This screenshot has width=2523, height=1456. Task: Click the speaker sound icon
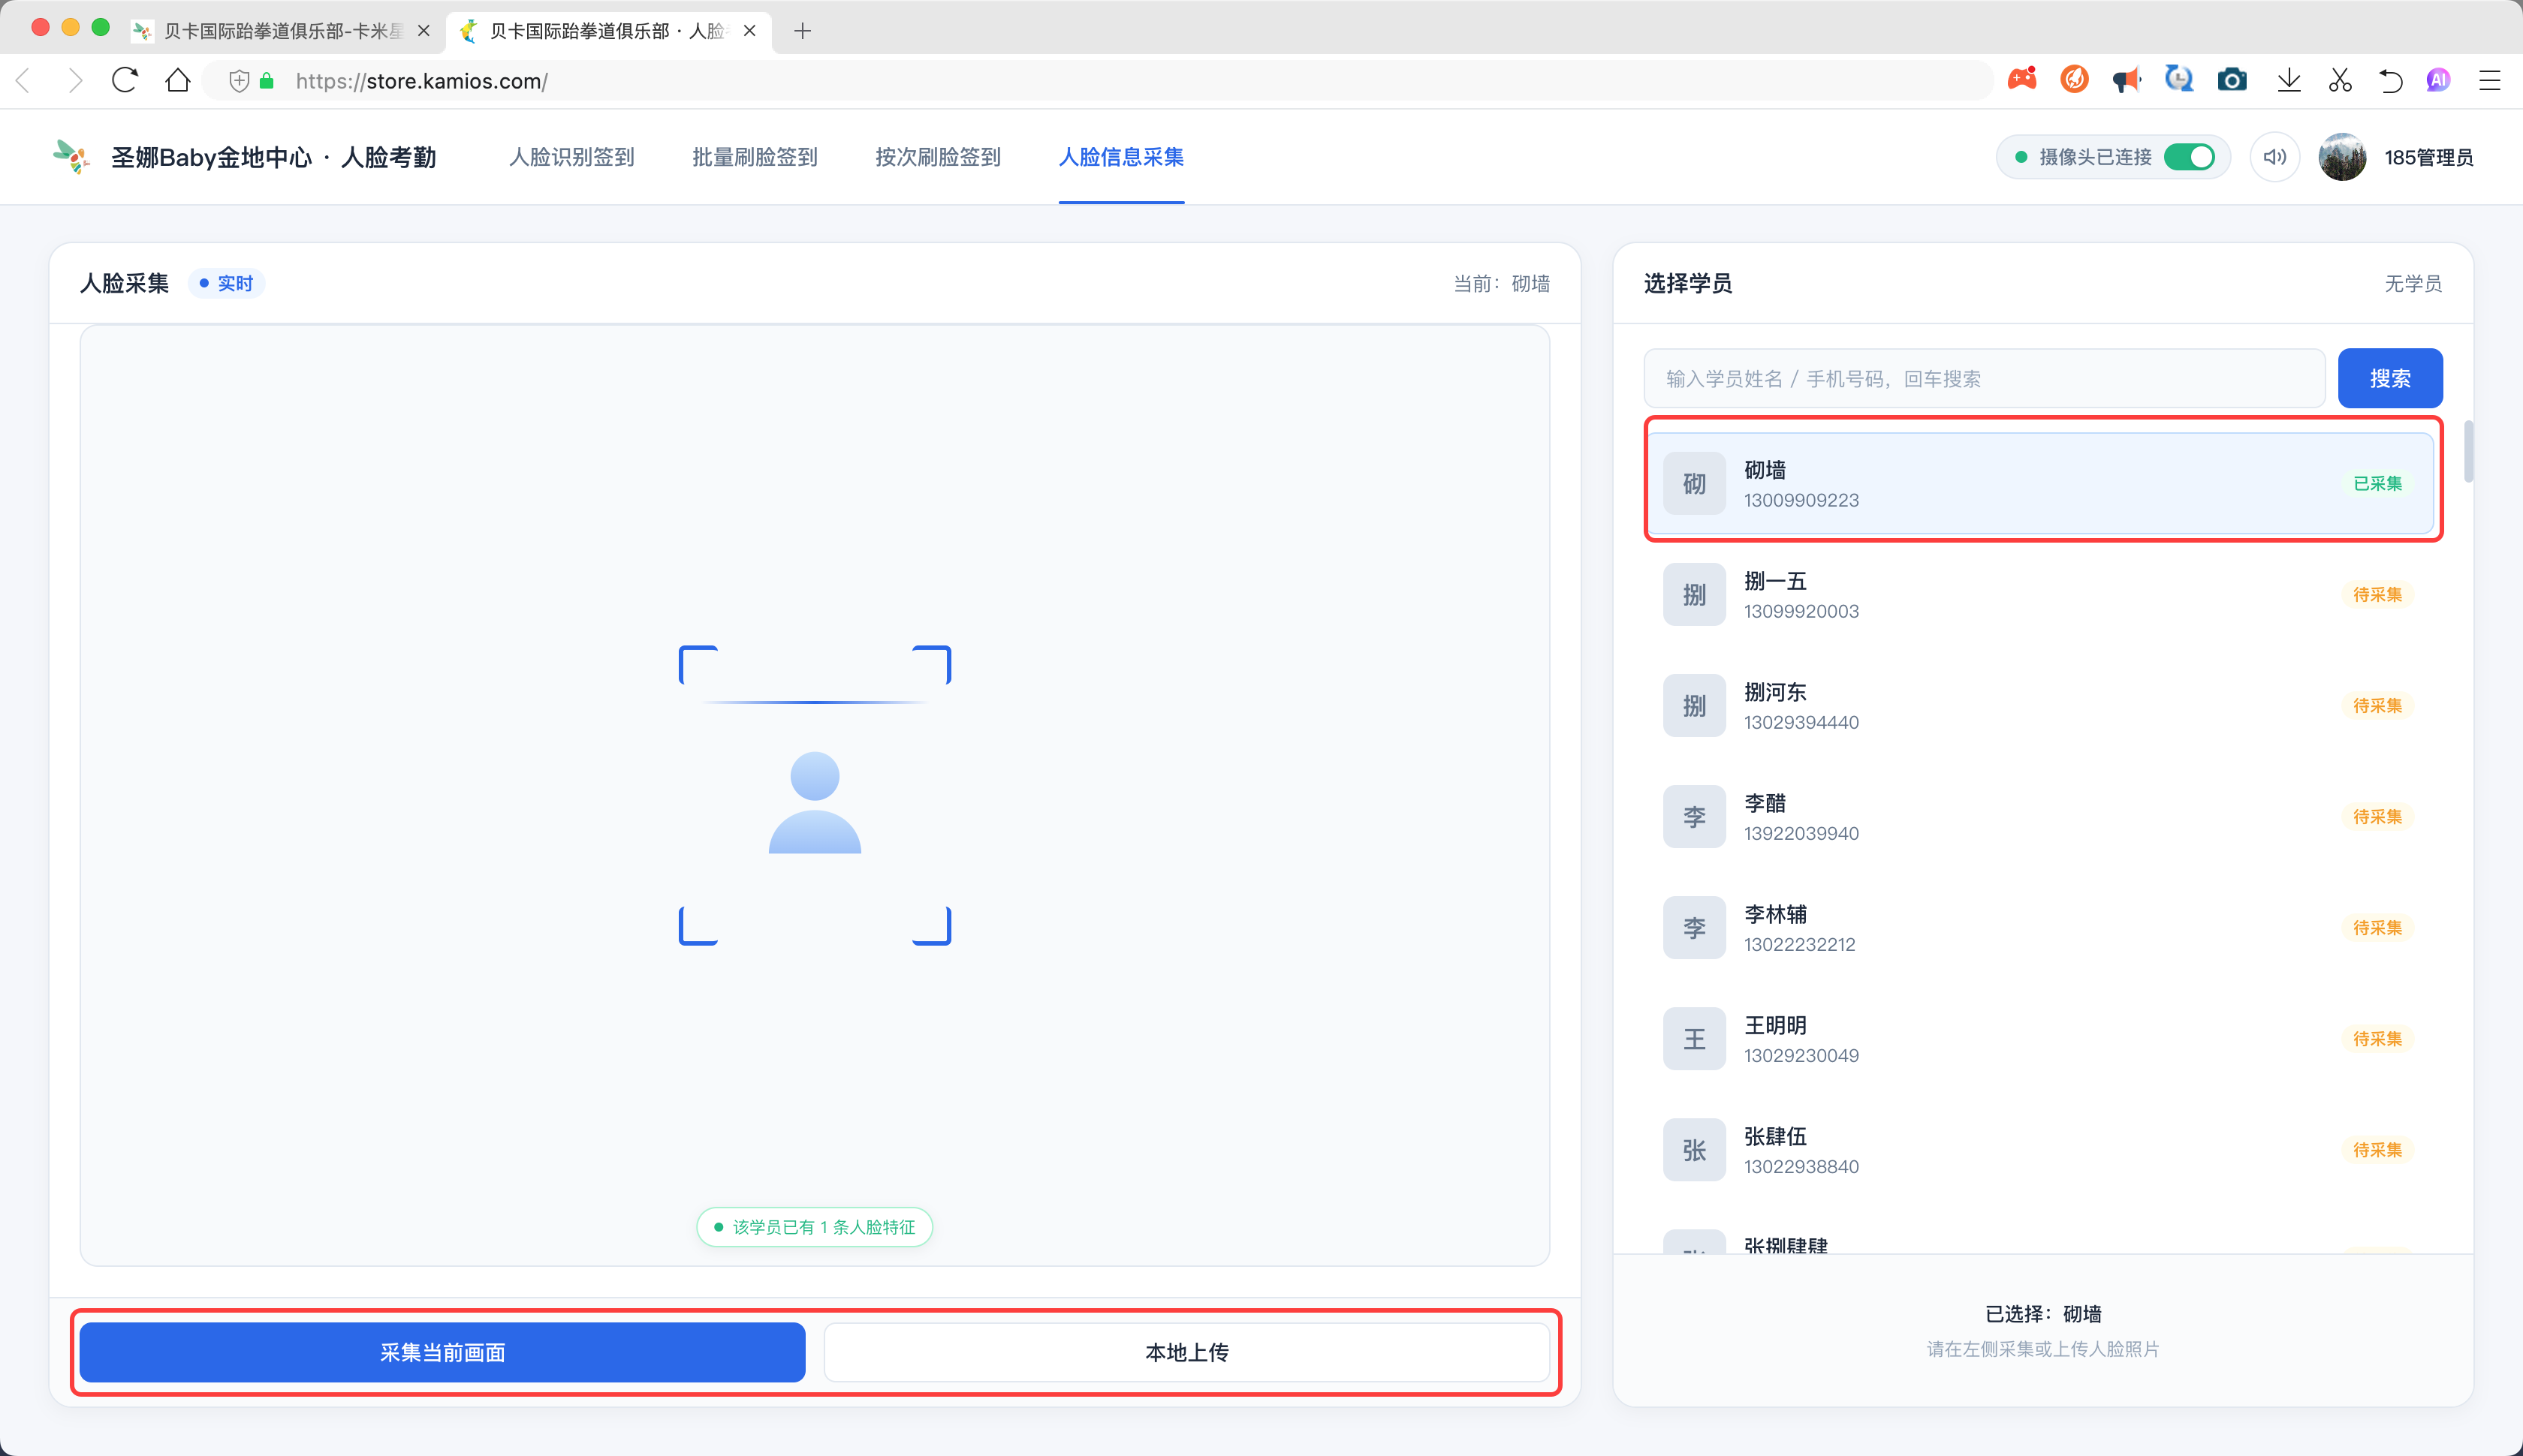click(x=2274, y=157)
